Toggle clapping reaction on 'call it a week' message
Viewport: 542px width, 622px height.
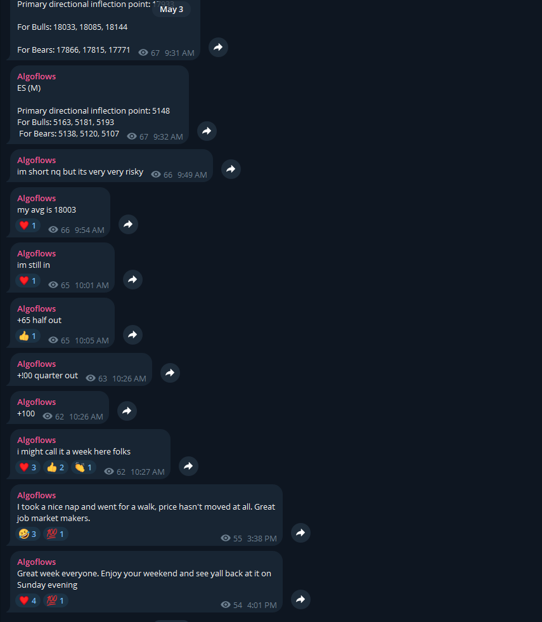click(x=84, y=467)
